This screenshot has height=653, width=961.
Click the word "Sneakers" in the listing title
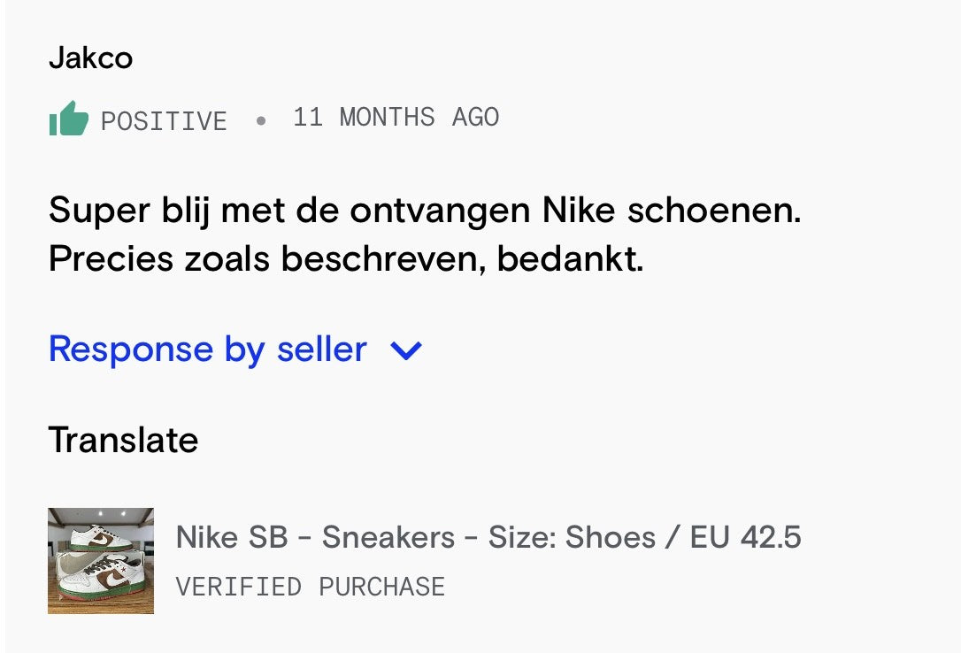(388, 537)
